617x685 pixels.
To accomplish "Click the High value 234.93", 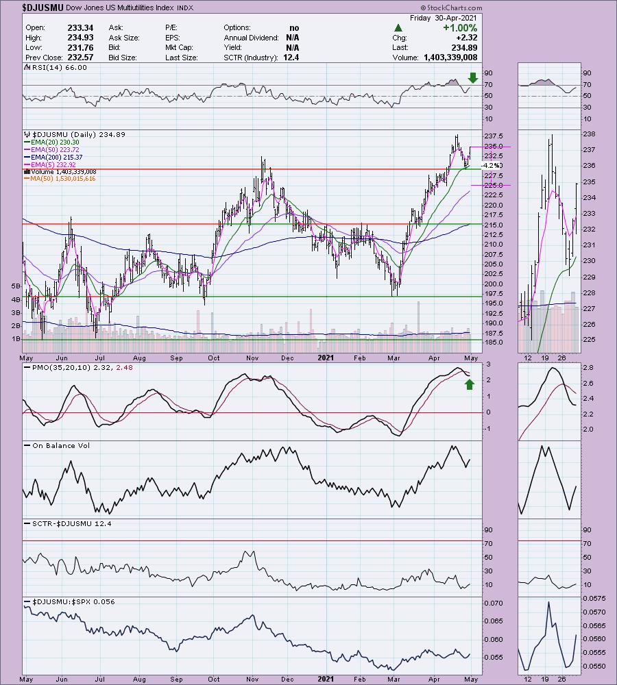I will point(80,38).
